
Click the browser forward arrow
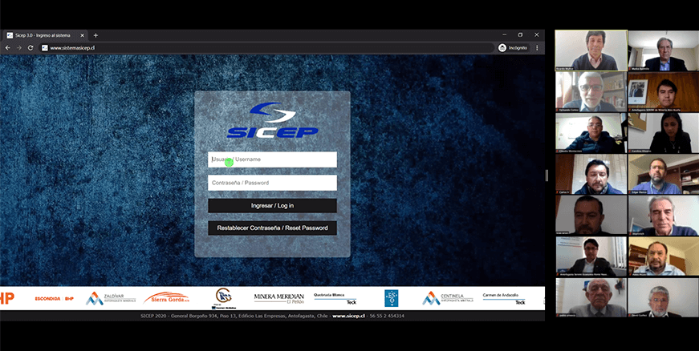(19, 47)
